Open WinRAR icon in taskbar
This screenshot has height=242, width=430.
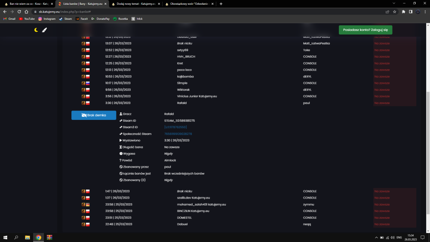pyautogui.click(x=49, y=237)
